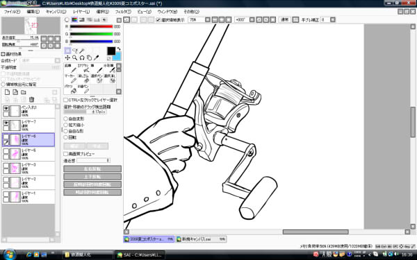The height and width of the screenshot is (260, 417).
Task: Select the zoom magnifier tool
Action: click(75, 58)
